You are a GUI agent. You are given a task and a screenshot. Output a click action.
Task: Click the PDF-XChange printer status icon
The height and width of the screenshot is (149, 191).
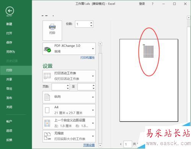point(47,49)
